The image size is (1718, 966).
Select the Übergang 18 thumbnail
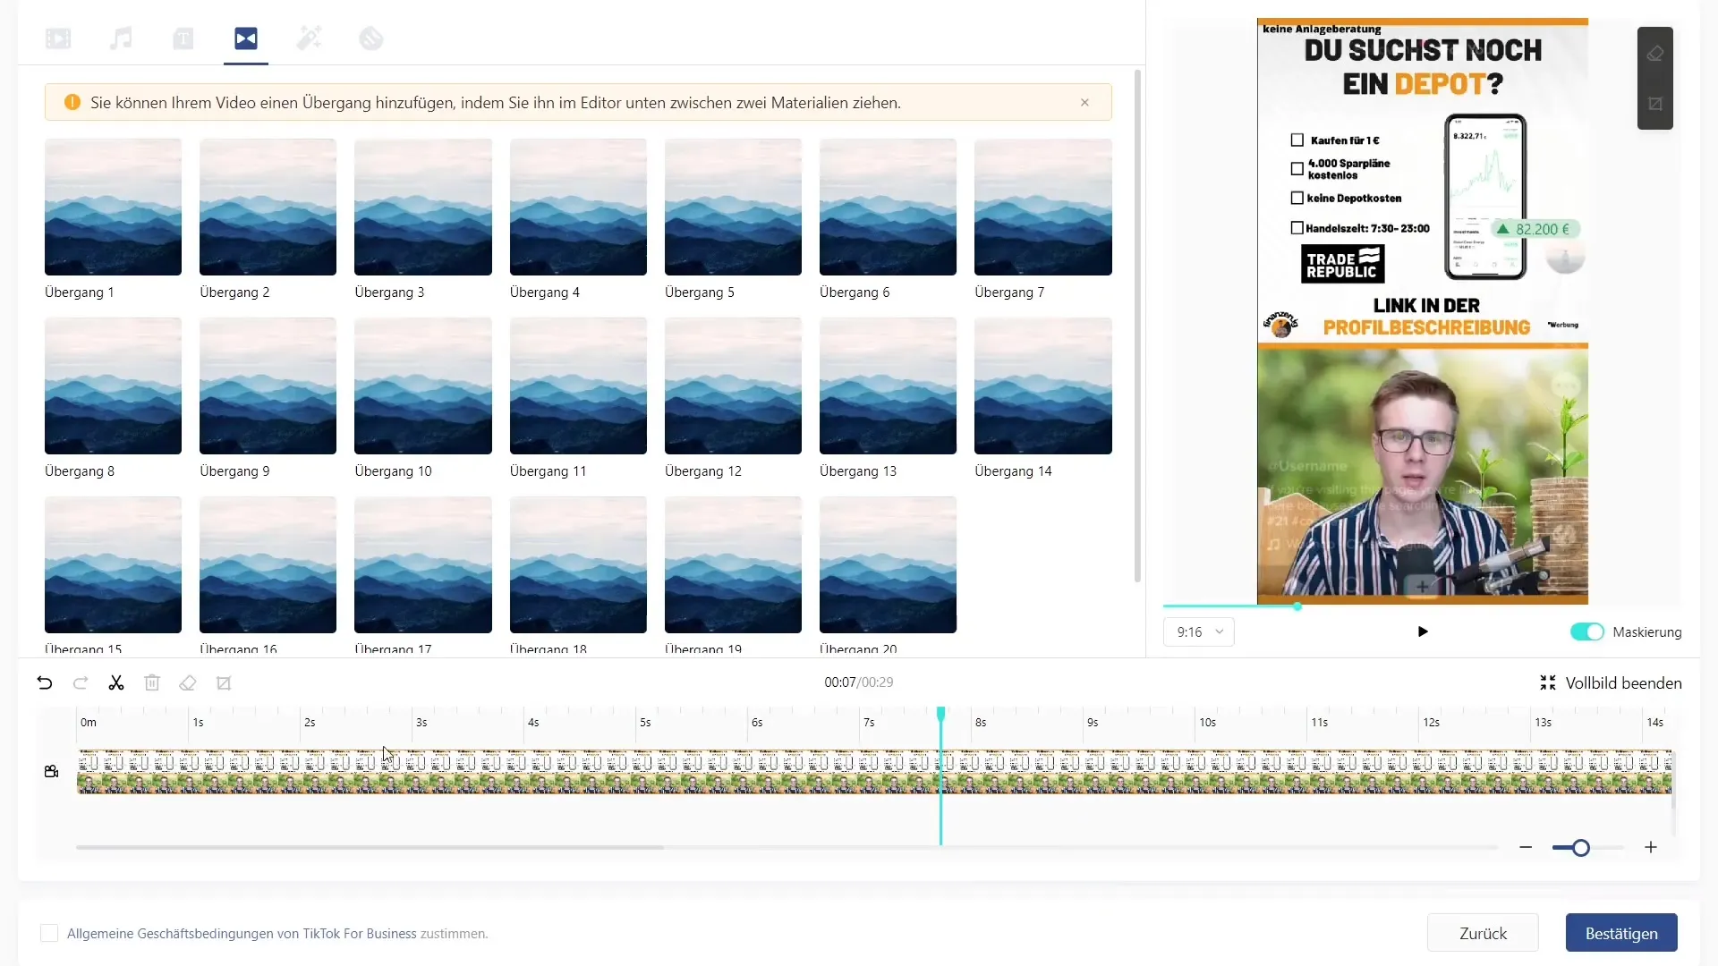578,564
